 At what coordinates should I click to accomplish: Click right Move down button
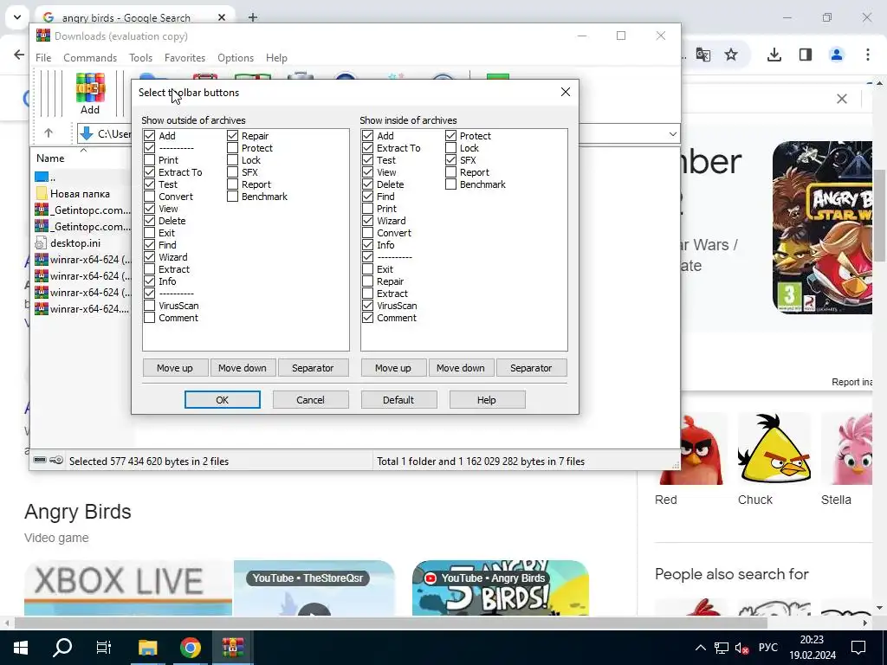[461, 368]
